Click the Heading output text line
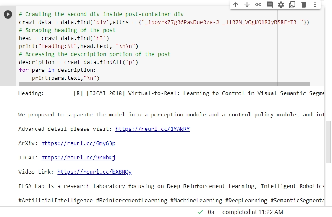This screenshot has width=332, height=217. 168,93
